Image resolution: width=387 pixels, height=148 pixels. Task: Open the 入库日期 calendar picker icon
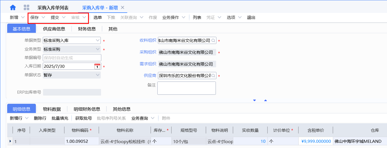(97, 66)
